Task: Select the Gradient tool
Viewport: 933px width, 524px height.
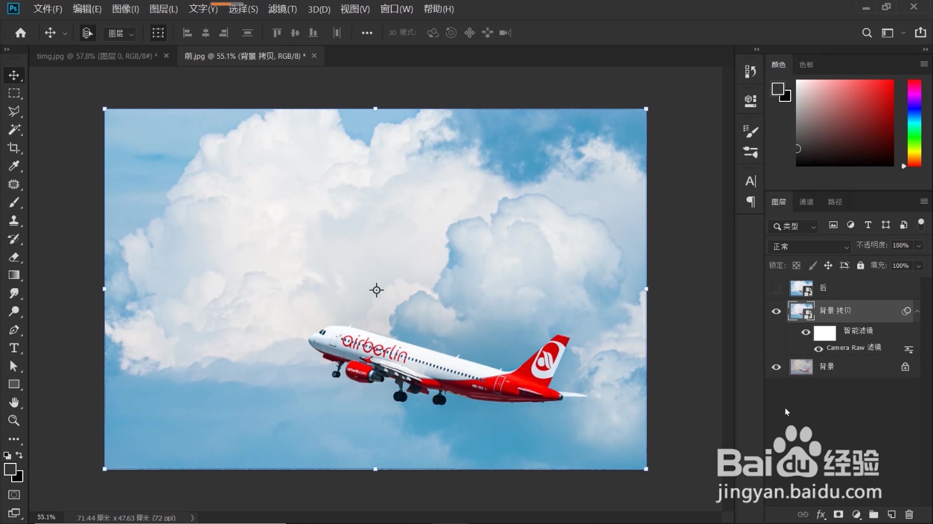Action: [14, 275]
